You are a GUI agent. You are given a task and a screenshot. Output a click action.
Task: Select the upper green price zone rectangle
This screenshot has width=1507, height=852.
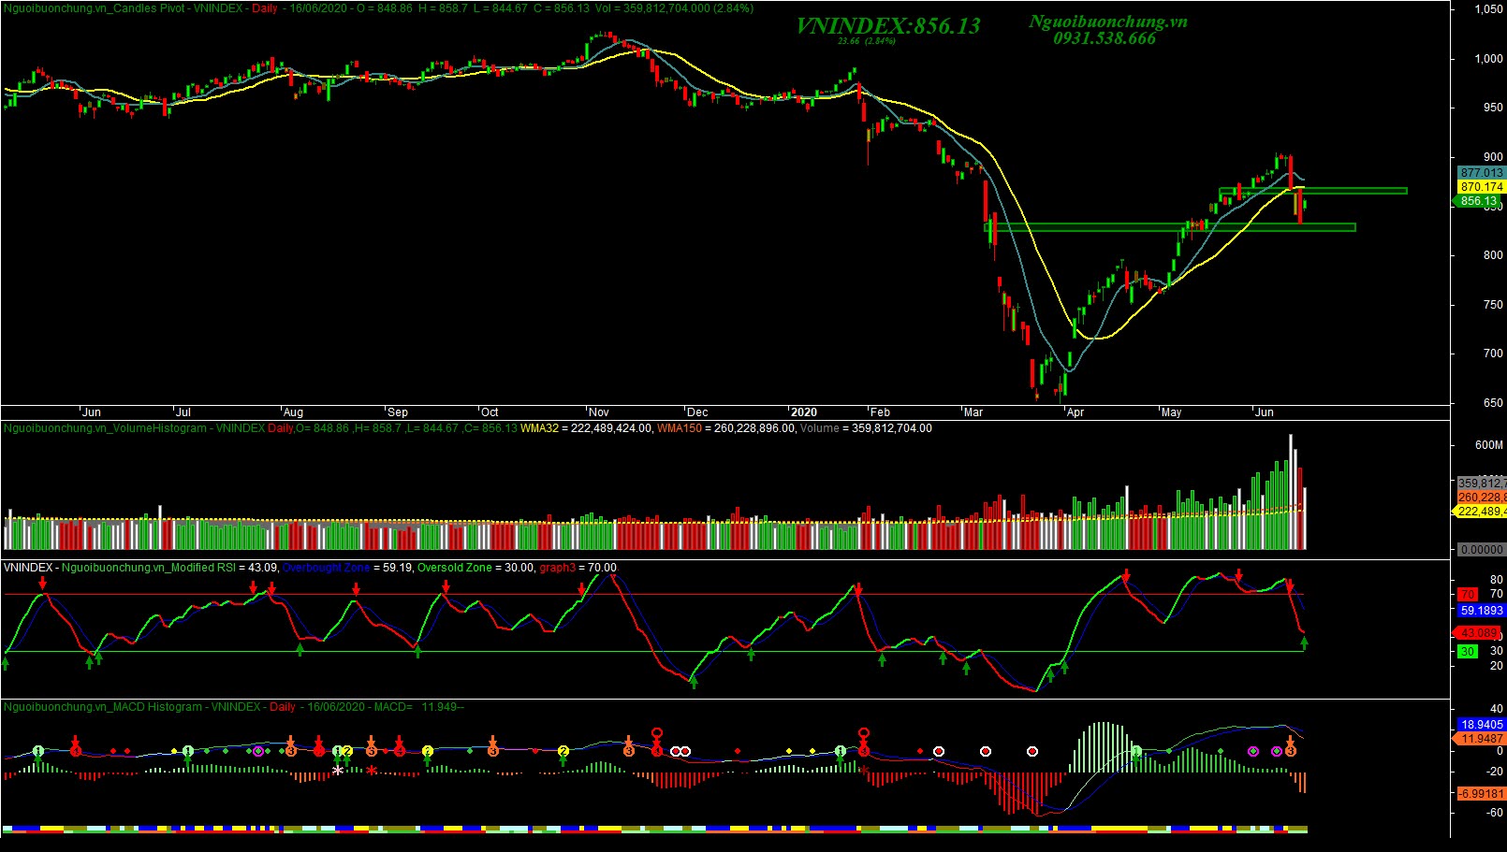click(1312, 191)
